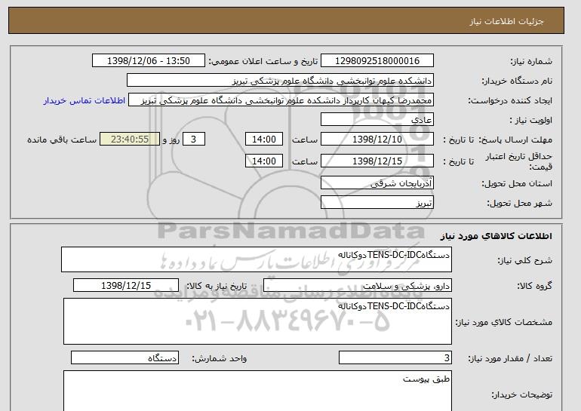Click the hour field for price validity date

pyautogui.click(x=265, y=161)
